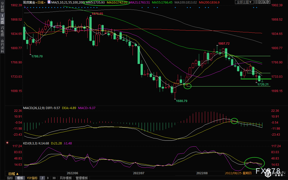Open the <日线> period menu in title
This screenshot has height=180, width=288.
point(40,2)
